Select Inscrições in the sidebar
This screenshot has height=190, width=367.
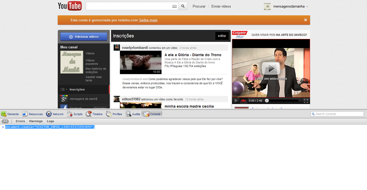pyautogui.click(x=77, y=89)
